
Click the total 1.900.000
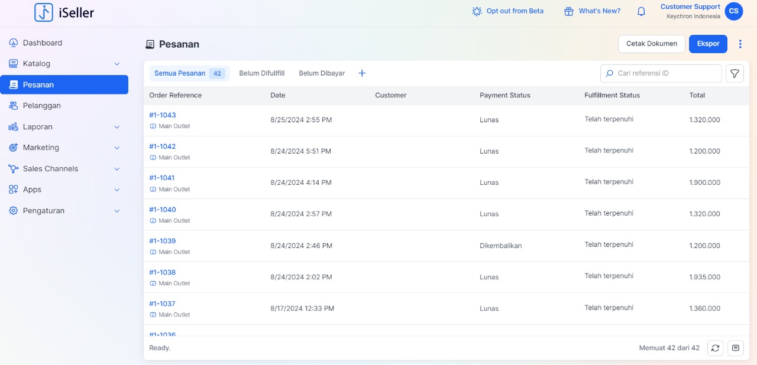(705, 182)
